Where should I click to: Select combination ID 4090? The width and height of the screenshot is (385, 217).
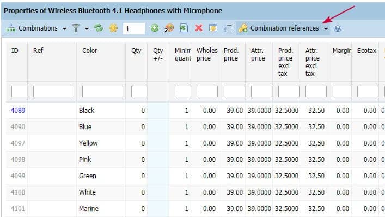pos(18,127)
